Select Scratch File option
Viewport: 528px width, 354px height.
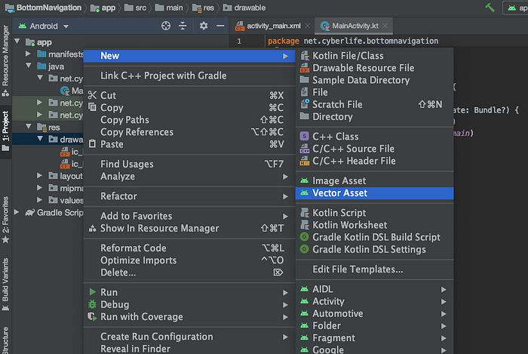pyautogui.click(x=374, y=104)
